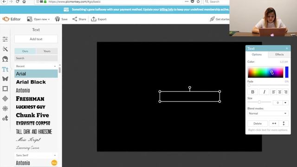Viewport: 297px width, 167px height.
Task: Open the browser page actions ellipsis
Action: pyautogui.click(x=187, y=1)
